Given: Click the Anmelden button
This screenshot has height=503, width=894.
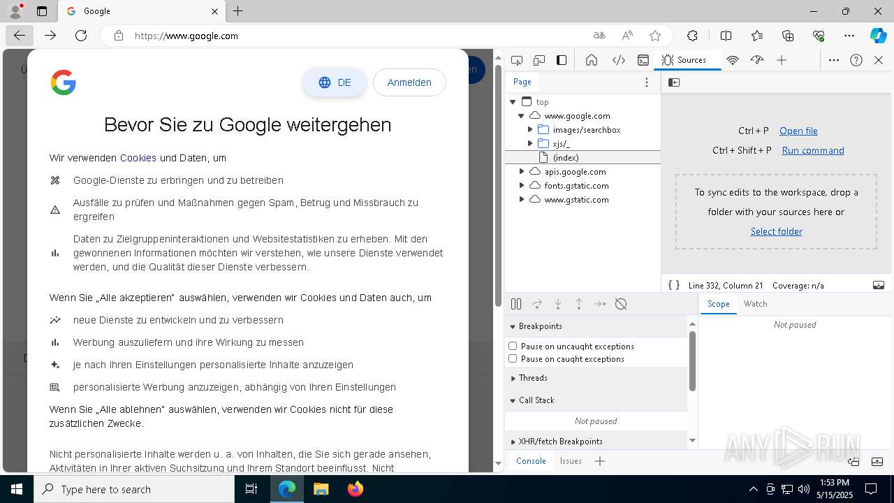Looking at the screenshot, I should (x=409, y=82).
